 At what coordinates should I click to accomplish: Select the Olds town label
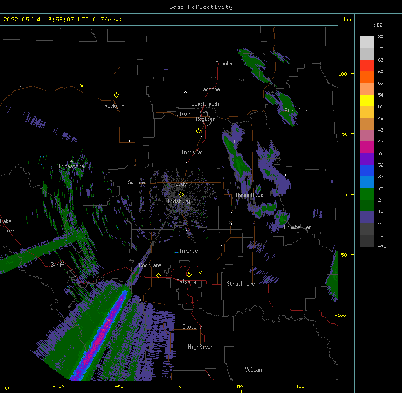pos(181,184)
